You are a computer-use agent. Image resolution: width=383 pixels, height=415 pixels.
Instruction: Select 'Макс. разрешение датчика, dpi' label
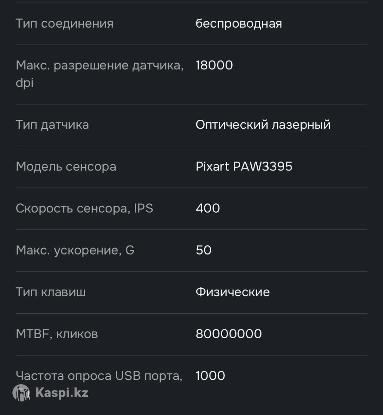(100, 74)
